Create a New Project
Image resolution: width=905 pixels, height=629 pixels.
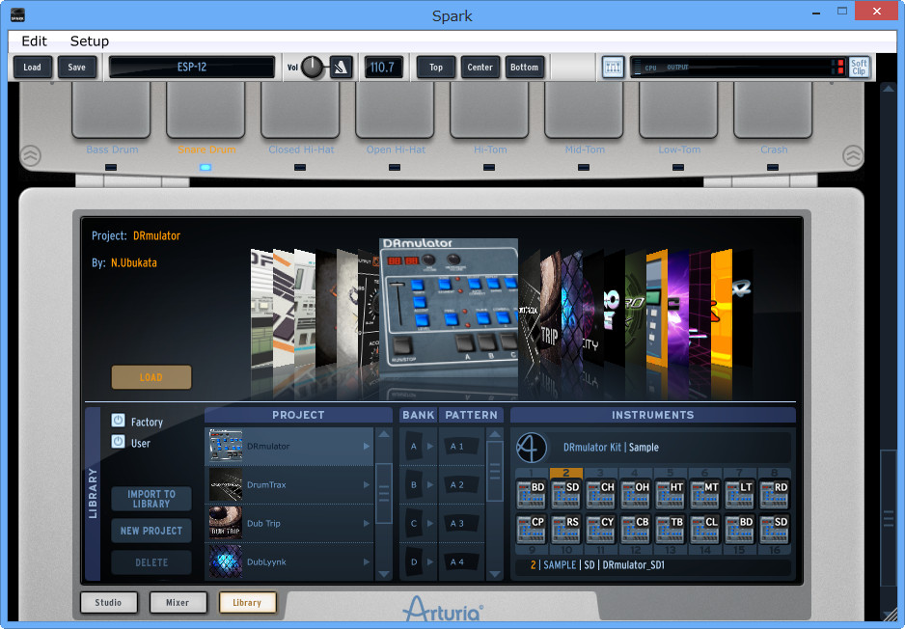coord(151,531)
